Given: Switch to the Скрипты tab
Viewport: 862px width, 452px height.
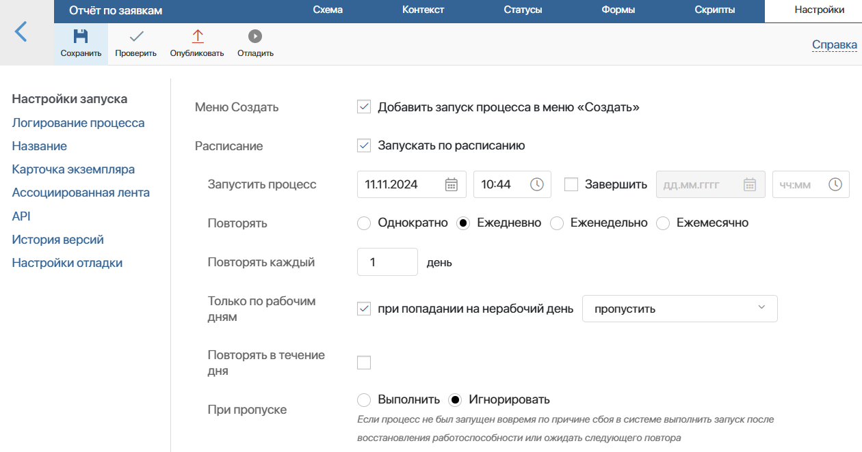Looking at the screenshot, I should tap(715, 10).
